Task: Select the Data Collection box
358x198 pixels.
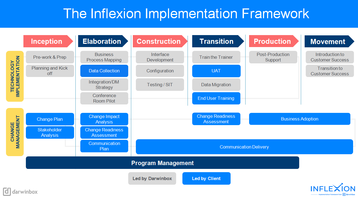Action: (104, 71)
